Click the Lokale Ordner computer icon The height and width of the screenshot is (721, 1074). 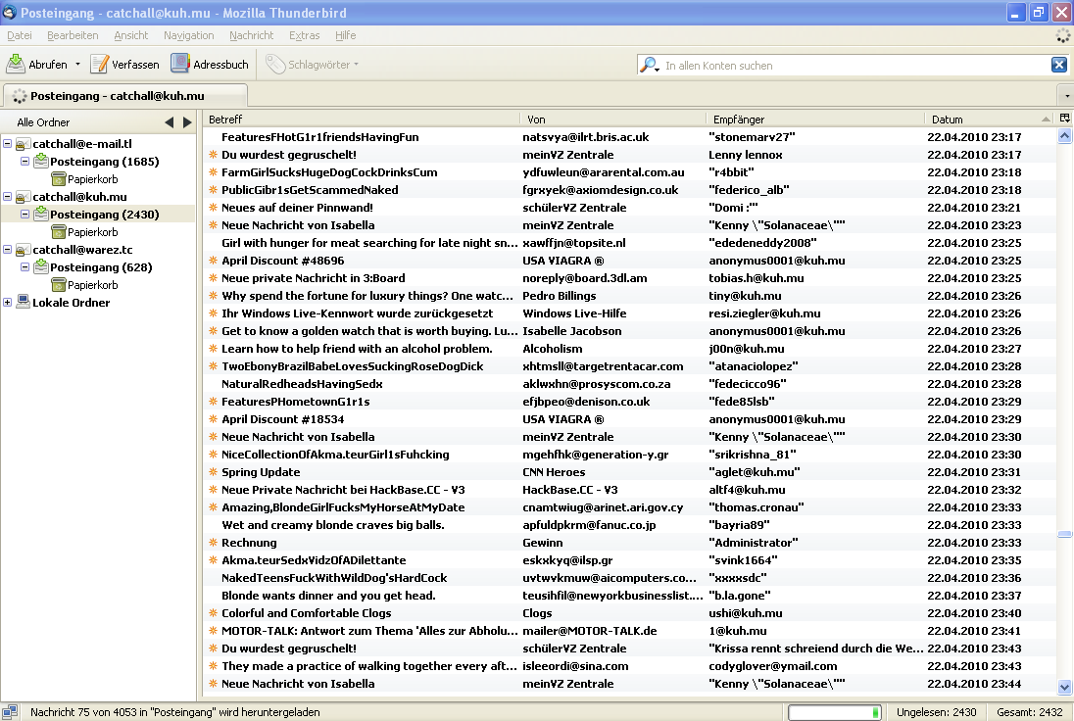coord(23,302)
